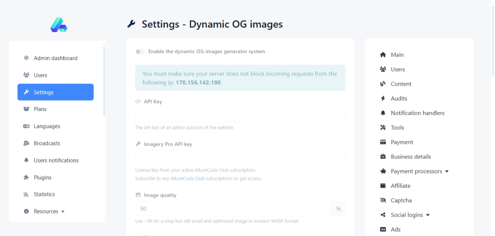Image resolution: width=495 pixels, height=236 pixels.
Task: Enable the dynamic OG images generator toggle
Action: (140, 52)
